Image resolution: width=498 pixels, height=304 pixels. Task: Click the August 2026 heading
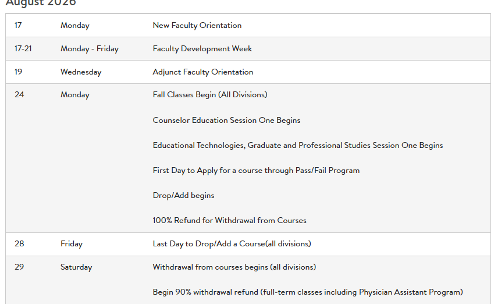point(41,3)
